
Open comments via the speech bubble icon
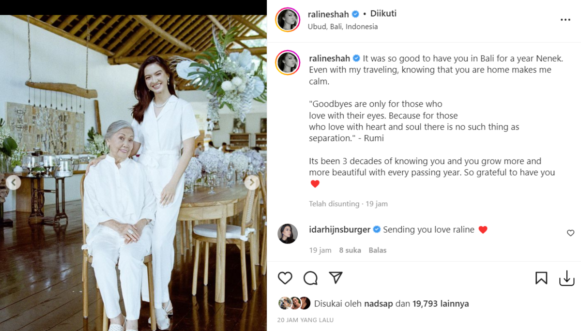point(311,278)
